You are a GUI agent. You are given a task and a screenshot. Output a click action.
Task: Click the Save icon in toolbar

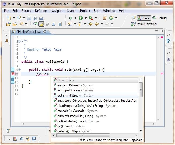tap(29, 18)
